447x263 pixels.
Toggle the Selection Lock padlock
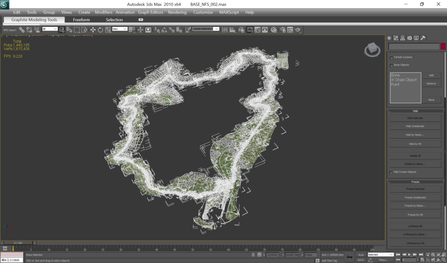click(253, 254)
